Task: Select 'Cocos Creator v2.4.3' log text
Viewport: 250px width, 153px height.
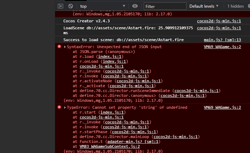Action: (86, 21)
